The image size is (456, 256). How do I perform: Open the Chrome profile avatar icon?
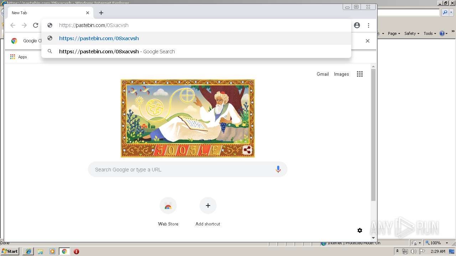point(357,25)
